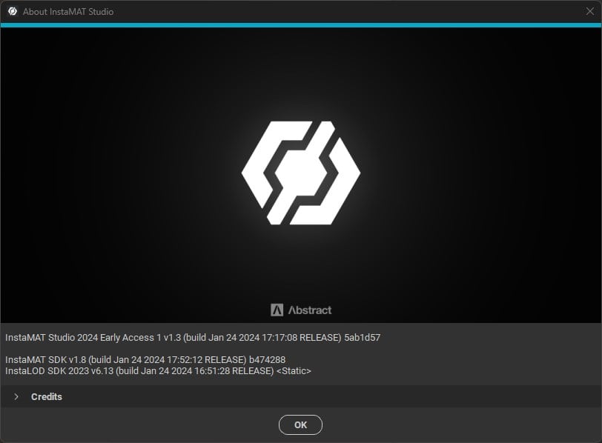Screen dimensions: 602x443
Task: Click the About InstaMAT Studio title text
Action: [68, 12]
